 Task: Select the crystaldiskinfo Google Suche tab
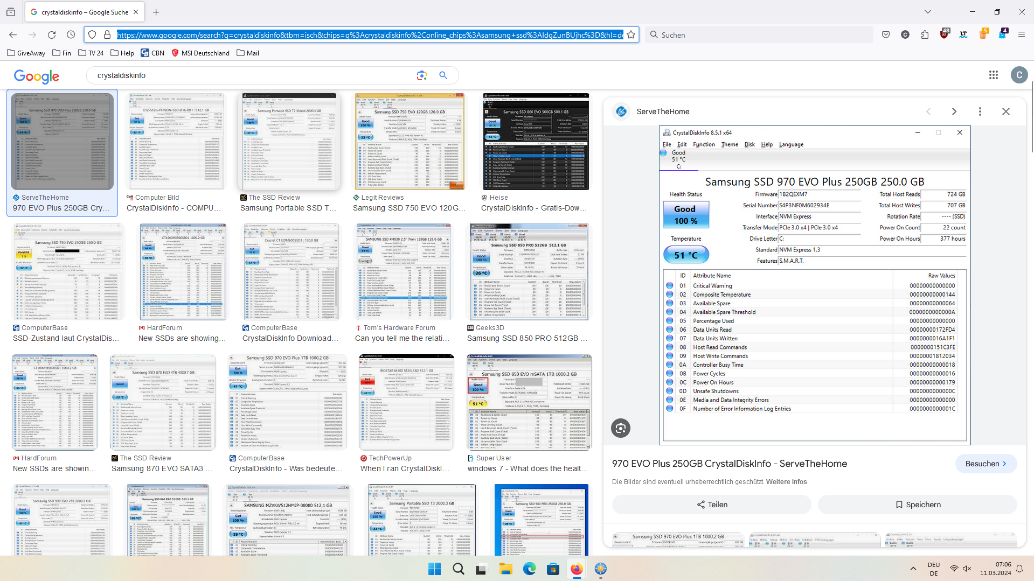[x=85, y=12]
